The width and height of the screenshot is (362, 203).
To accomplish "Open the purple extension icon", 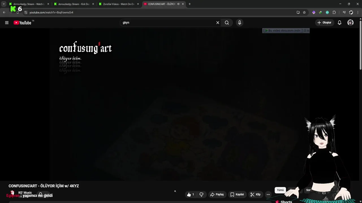I will 314,12.
